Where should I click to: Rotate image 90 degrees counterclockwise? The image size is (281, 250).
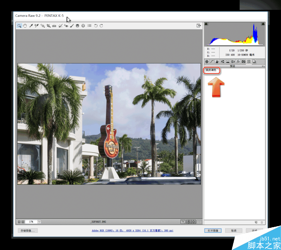coord(96,26)
